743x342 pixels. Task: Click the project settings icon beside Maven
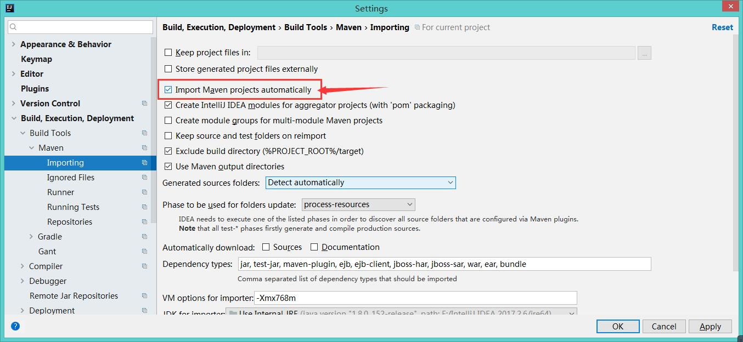[x=144, y=147]
